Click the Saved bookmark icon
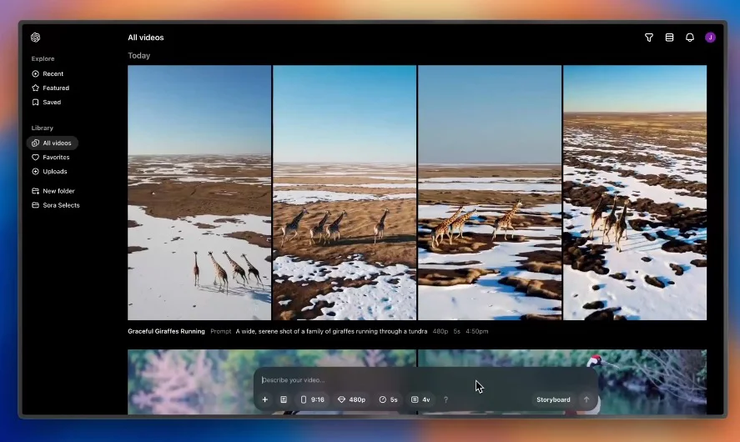Screen dimensions: 740x442 tap(35, 102)
